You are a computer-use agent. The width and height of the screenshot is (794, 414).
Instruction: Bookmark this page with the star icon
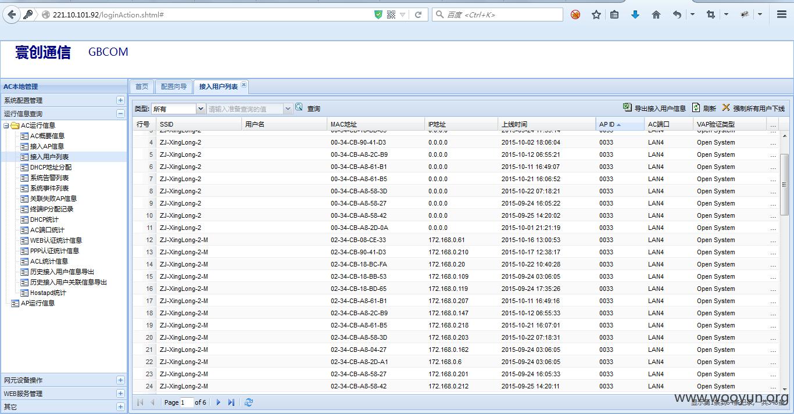pyautogui.click(x=596, y=15)
